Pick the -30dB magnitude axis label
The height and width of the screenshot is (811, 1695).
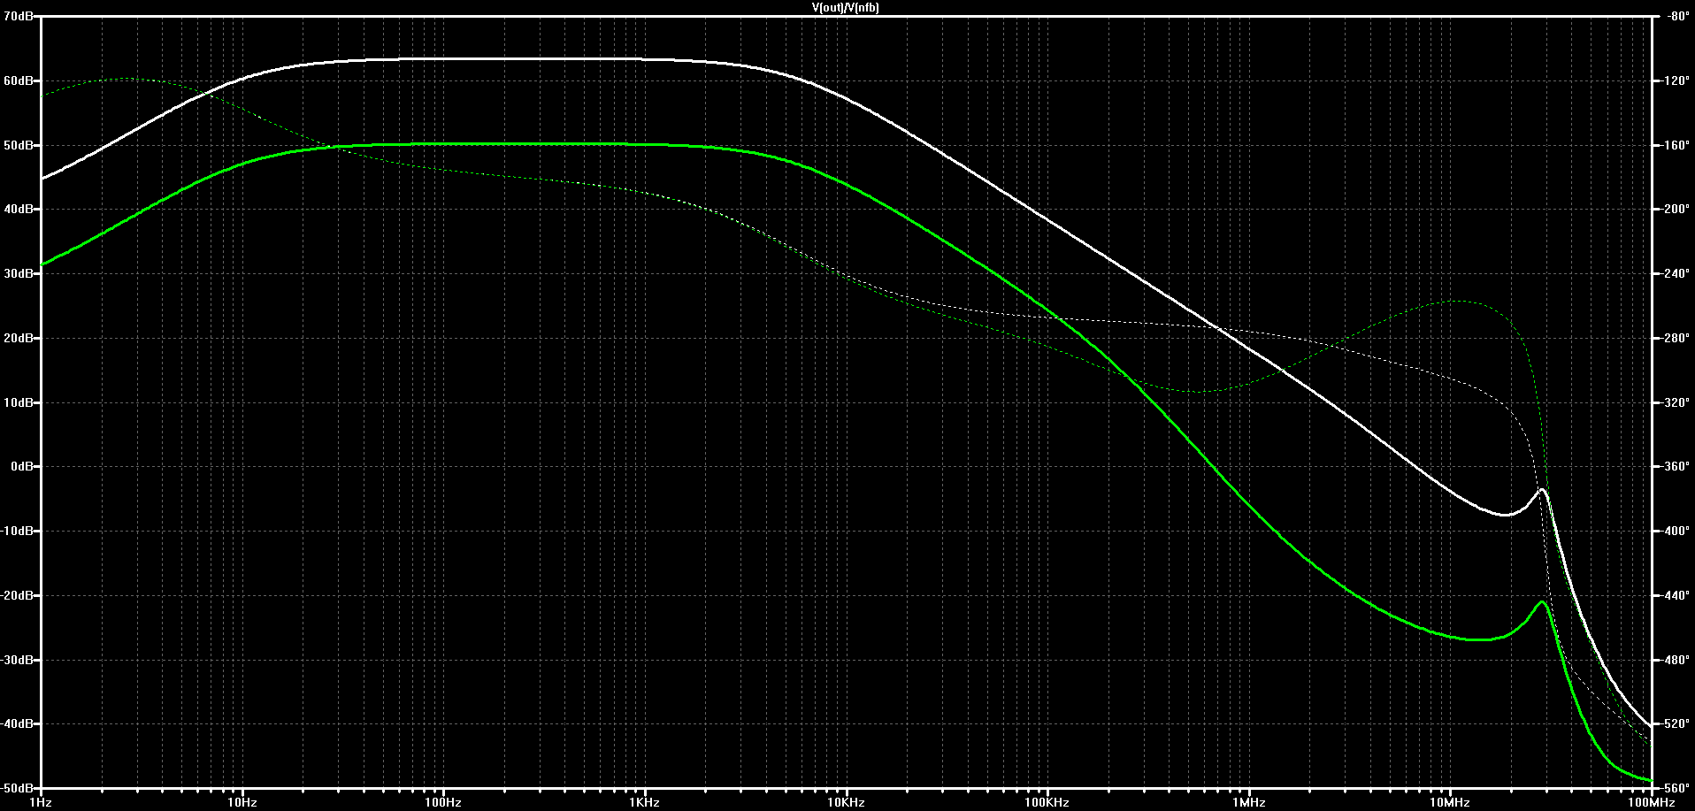(x=16, y=660)
